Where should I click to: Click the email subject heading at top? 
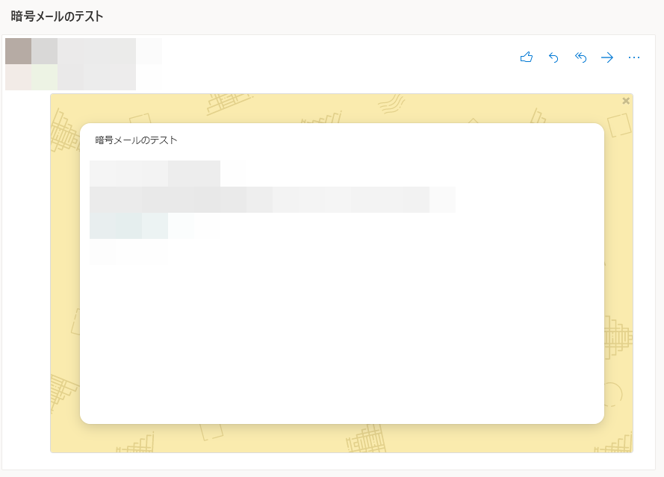[x=57, y=16]
